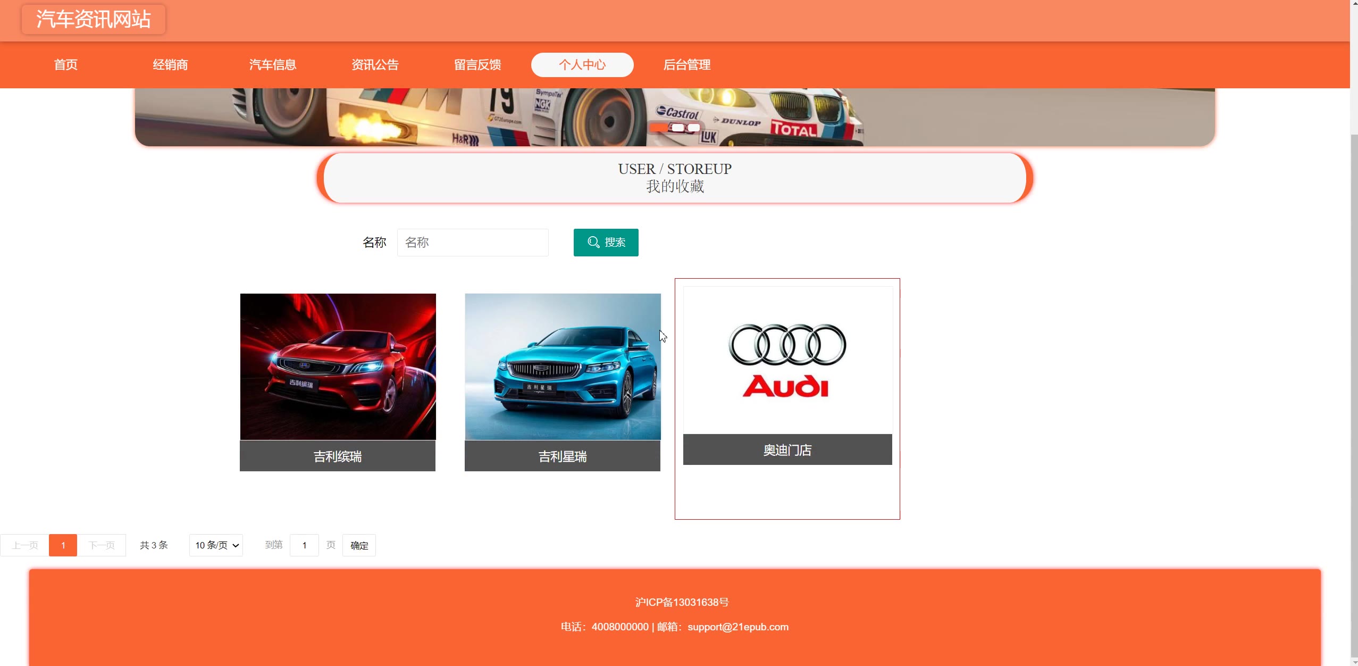Open the 资讯公告 nav item

click(x=375, y=65)
